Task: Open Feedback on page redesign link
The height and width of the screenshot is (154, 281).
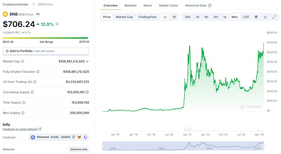Action: [x=20, y=129]
